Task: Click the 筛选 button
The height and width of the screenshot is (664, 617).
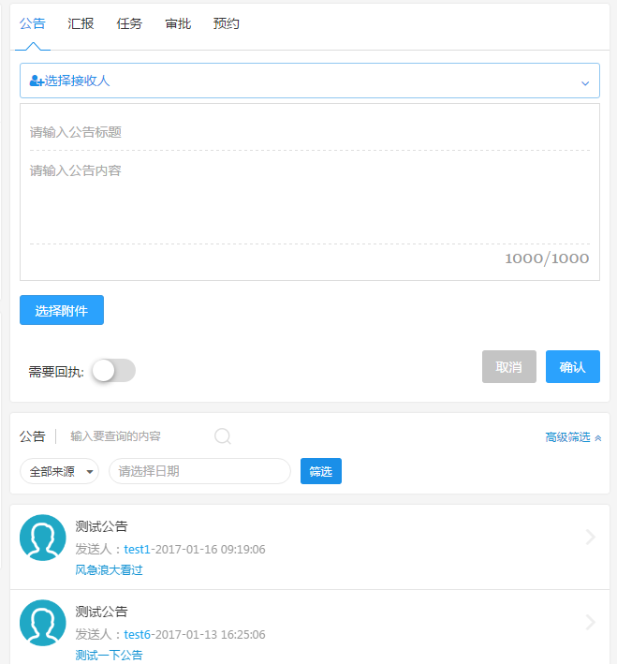Action: click(321, 471)
